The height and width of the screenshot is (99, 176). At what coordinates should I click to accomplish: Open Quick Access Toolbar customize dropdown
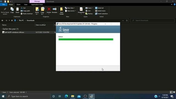10,1
